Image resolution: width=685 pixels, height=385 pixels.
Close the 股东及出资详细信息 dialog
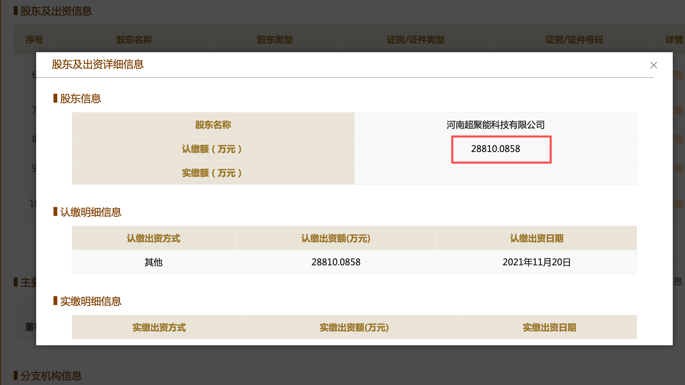[653, 65]
